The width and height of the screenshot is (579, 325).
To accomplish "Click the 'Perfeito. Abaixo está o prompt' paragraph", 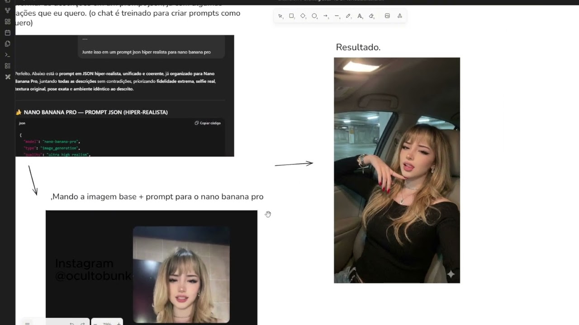I will click(x=115, y=81).
